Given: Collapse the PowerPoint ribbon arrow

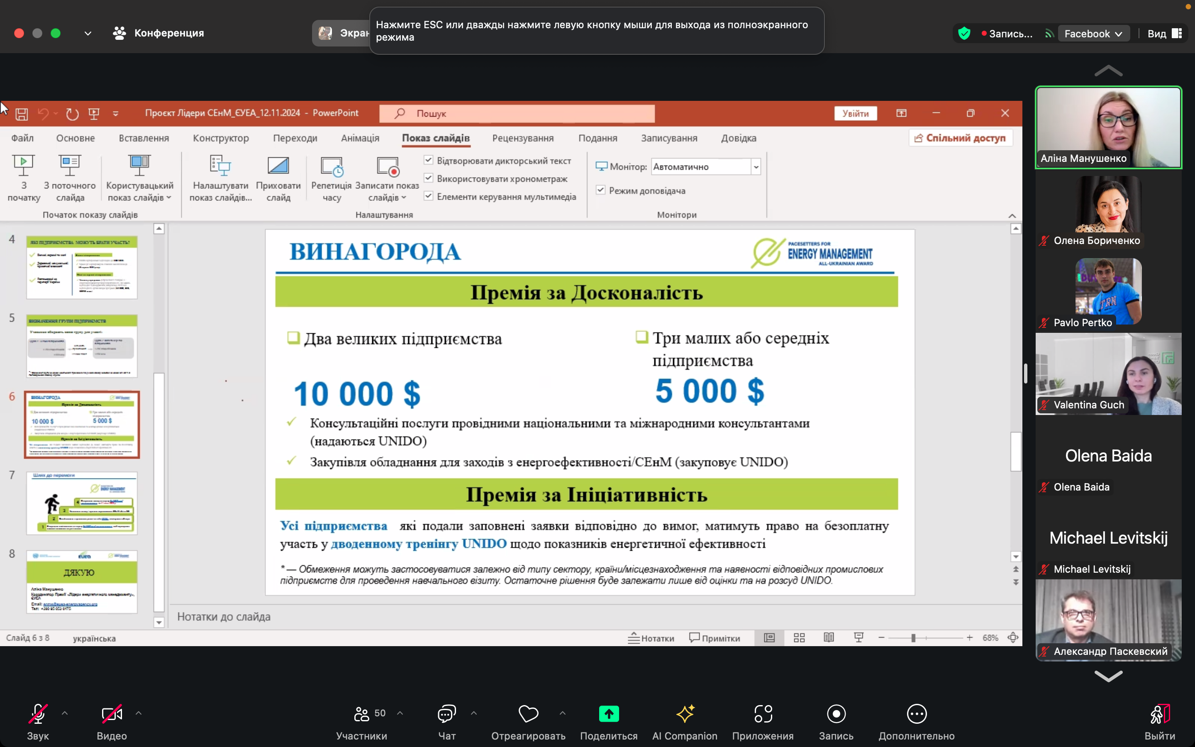Looking at the screenshot, I should click(x=1012, y=215).
